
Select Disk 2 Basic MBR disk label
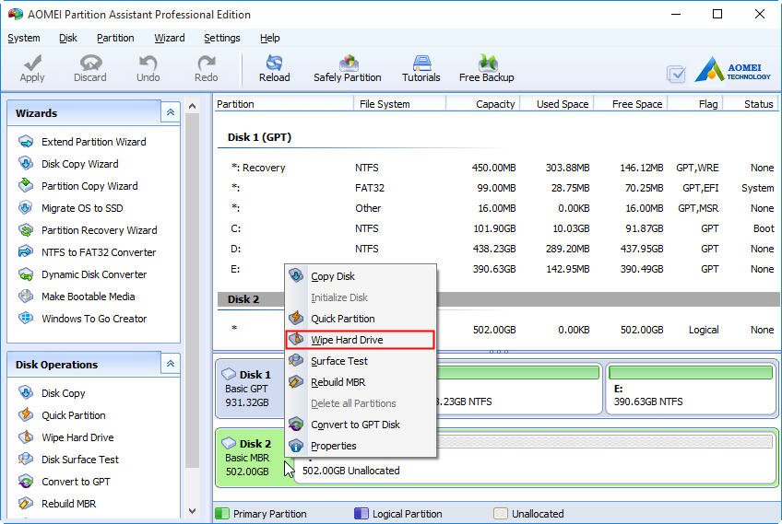point(251,458)
